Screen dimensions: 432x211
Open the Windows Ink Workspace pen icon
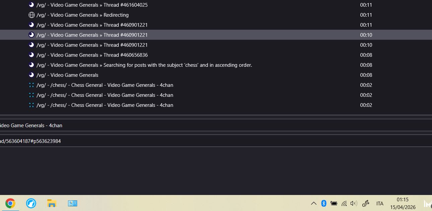366,203
